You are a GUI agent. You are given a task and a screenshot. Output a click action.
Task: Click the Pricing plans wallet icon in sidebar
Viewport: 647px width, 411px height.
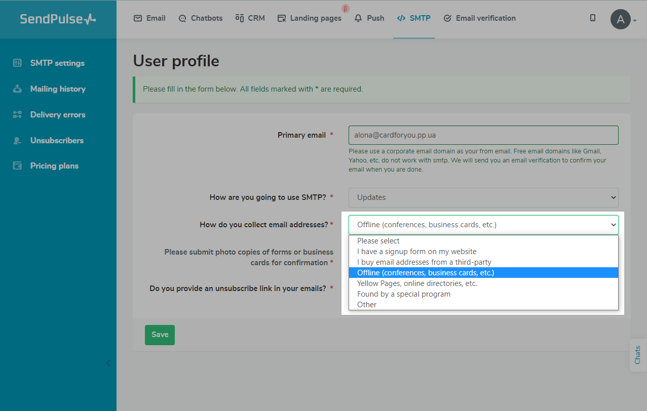click(x=17, y=166)
